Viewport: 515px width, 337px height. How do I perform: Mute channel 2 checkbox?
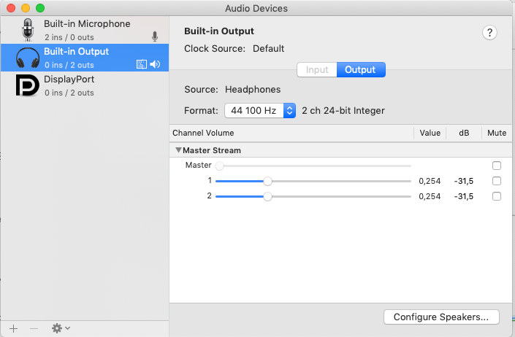point(497,196)
